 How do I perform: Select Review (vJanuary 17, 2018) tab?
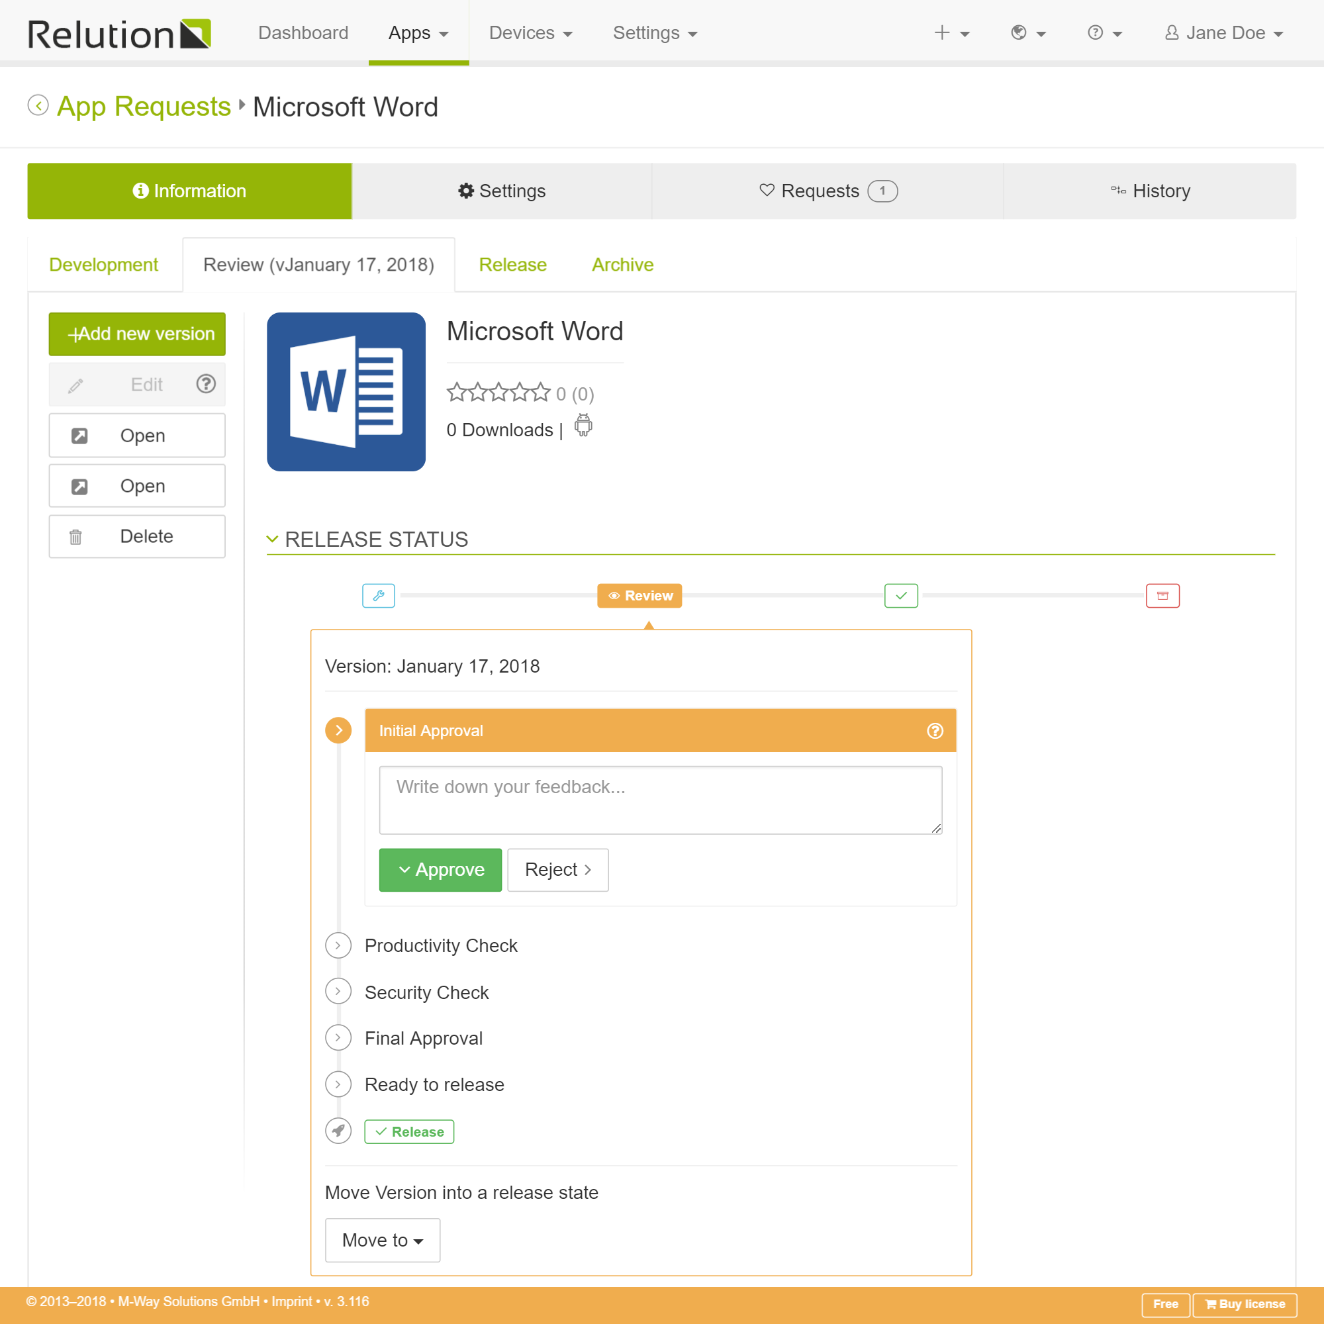318,265
